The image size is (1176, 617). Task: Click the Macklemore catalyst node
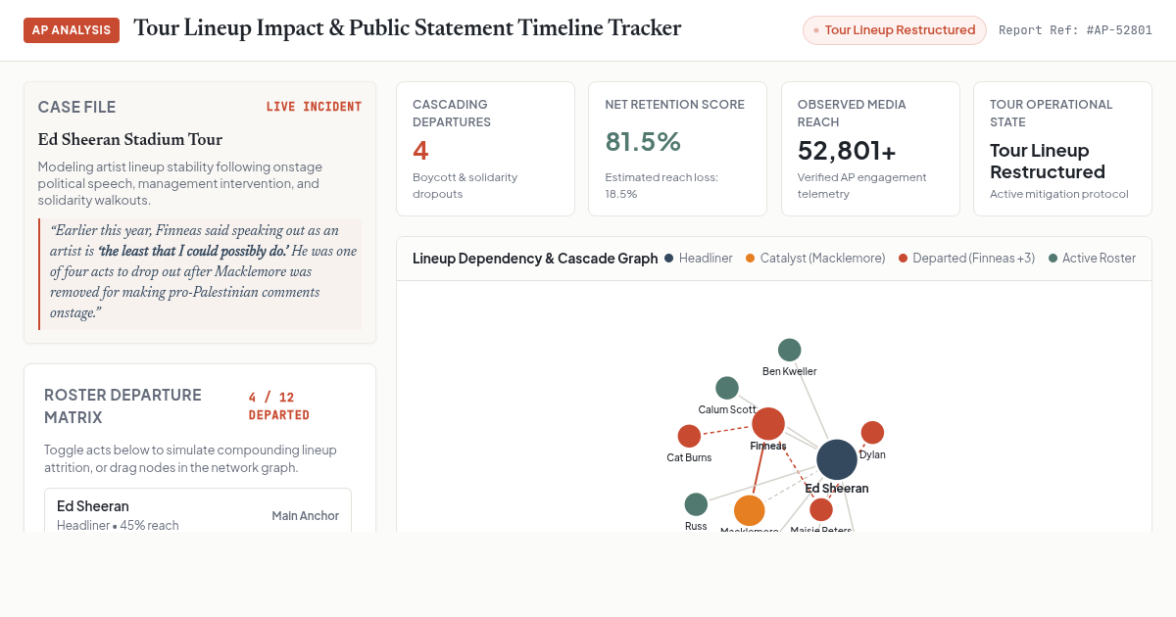click(x=749, y=510)
